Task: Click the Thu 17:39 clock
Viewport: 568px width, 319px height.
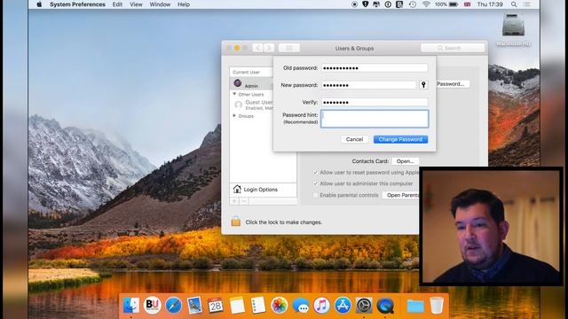Action: tap(490, 4)
